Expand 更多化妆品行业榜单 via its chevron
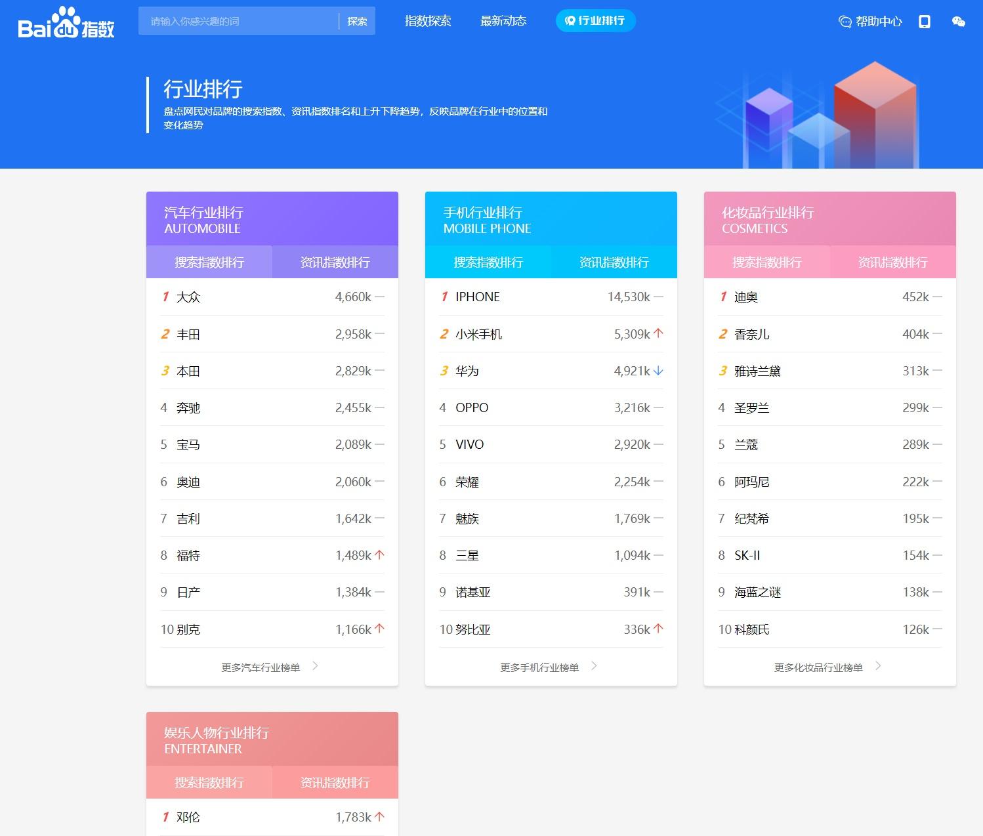 tap(879, 666)
